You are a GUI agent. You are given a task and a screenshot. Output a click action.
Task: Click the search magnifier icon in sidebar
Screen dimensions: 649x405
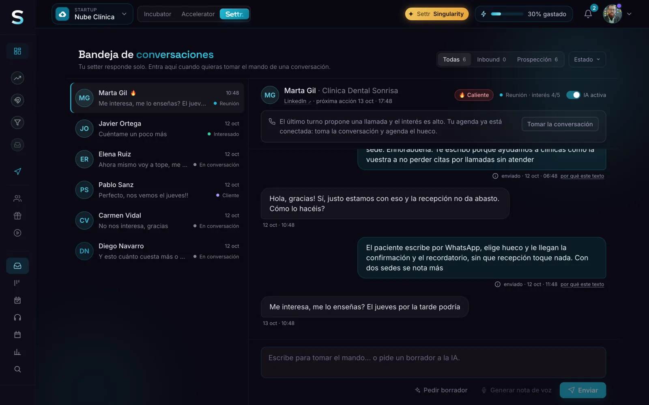coord(17,369)
